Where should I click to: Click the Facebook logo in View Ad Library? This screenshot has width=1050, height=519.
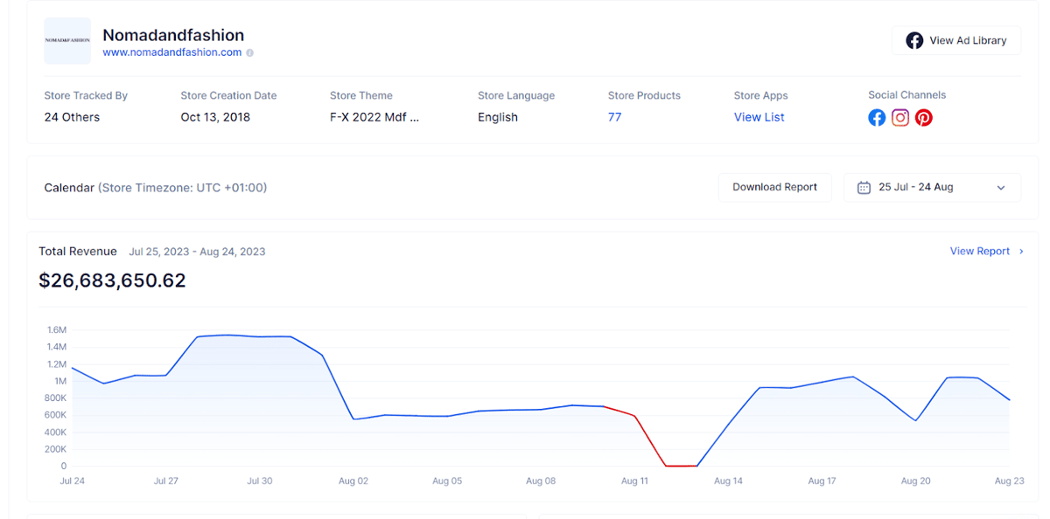pos(914,40)
